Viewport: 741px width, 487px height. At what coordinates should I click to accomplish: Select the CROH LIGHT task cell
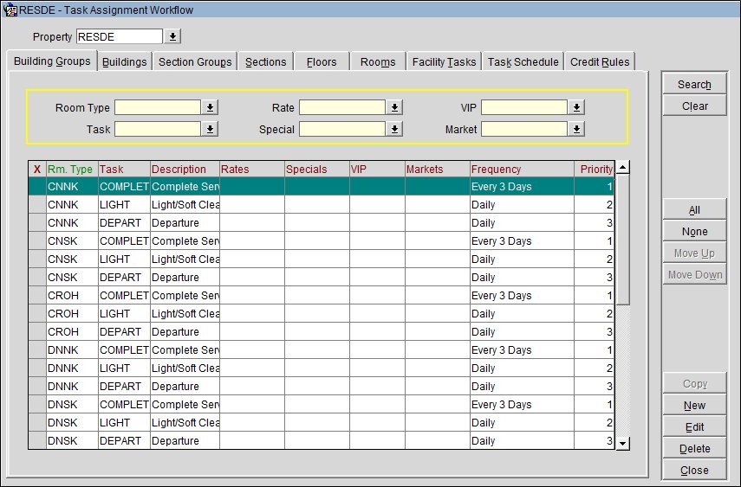pyautogui.click(x=124, y=314)
